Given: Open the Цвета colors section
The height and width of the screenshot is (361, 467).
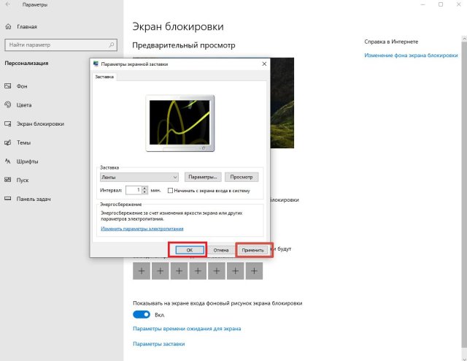Looking at the screenshot, I should click(24, 104).
